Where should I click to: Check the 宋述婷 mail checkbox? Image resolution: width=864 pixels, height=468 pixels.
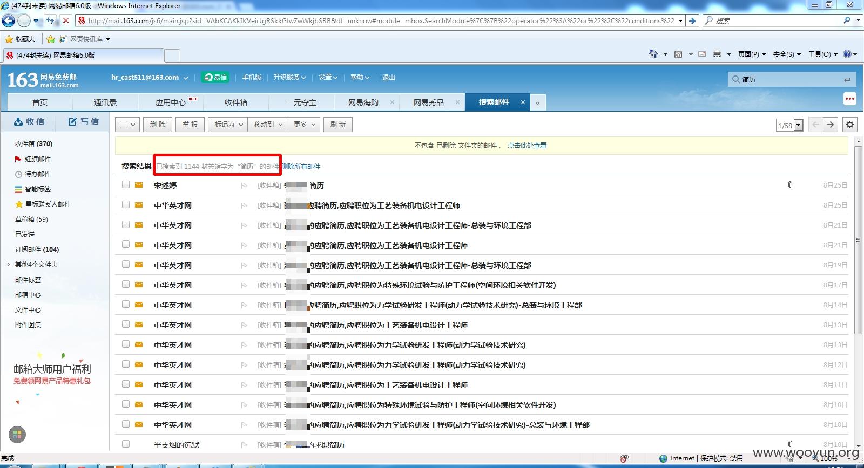(126, 184)
